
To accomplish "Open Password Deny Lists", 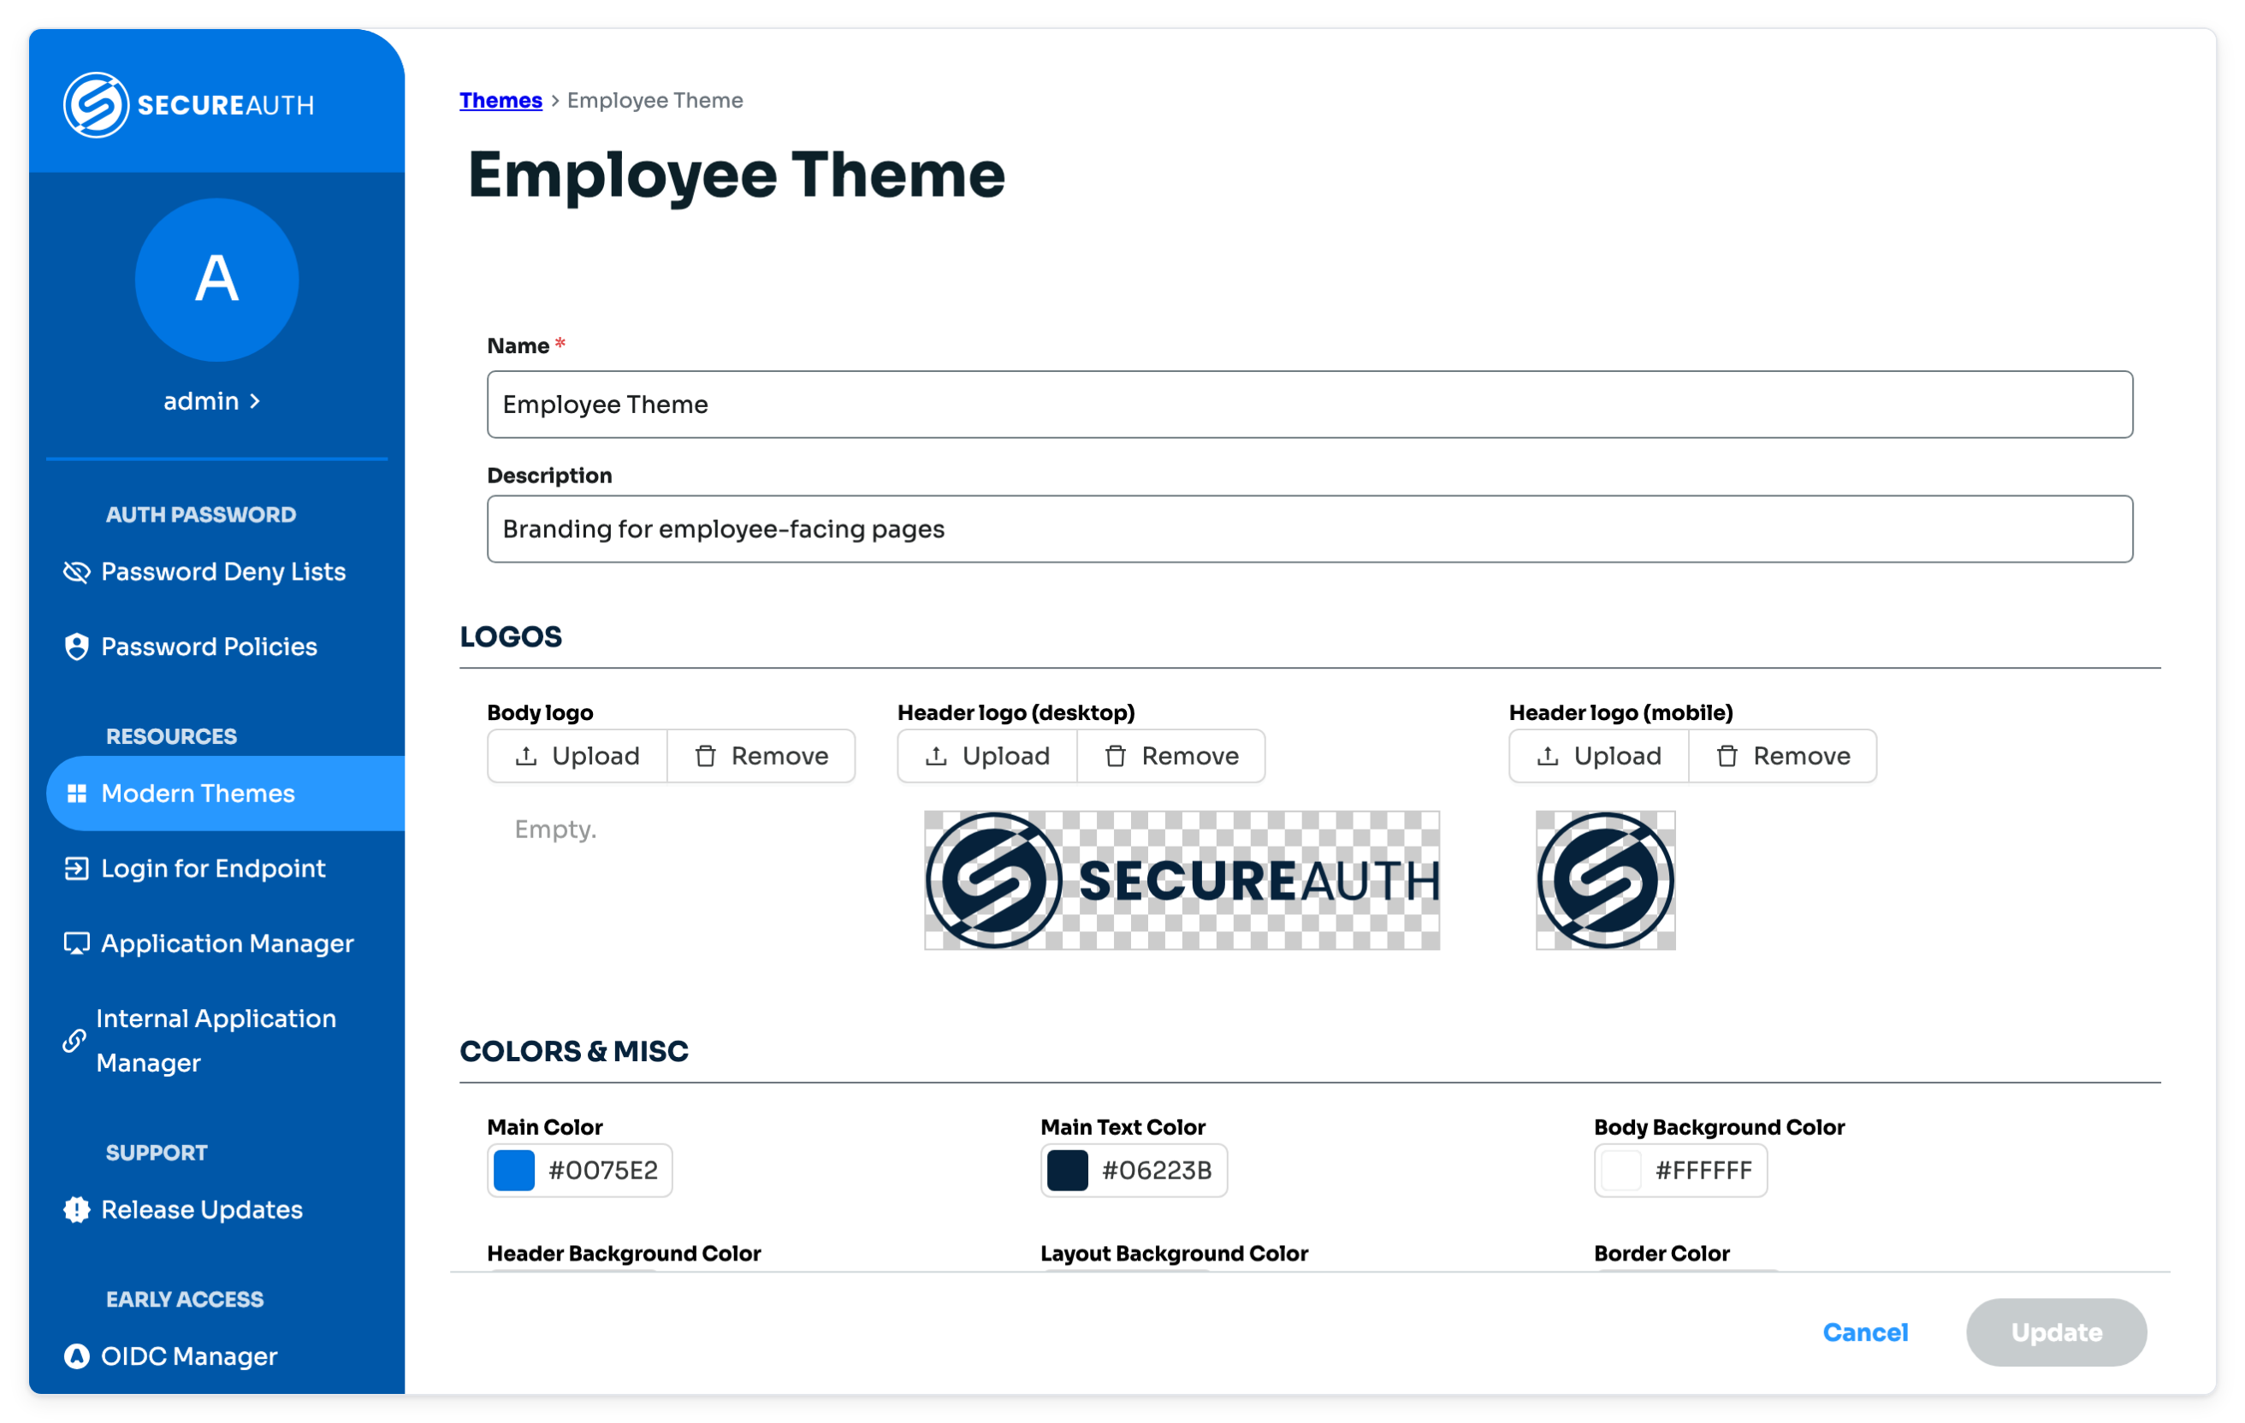I will pos(224,572).
